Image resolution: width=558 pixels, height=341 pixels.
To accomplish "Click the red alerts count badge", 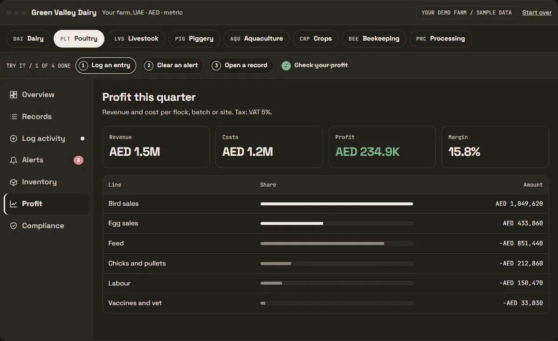I will pos(78,160).
